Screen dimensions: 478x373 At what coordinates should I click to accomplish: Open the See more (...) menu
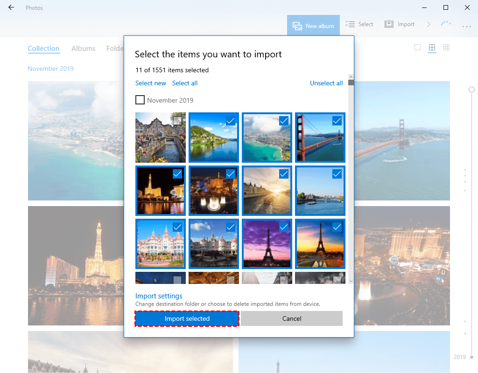pyautogui.click(x=467, y=27)
